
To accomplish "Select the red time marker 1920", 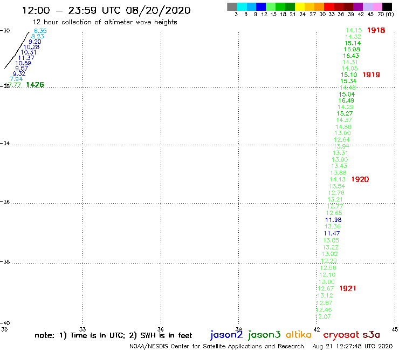I will click(x=360, y=179).
